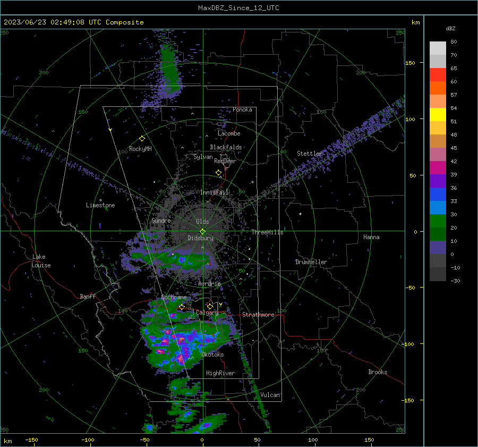
Task: Click the 42 value in the dBZ legend
Action: tap(454, 162)
